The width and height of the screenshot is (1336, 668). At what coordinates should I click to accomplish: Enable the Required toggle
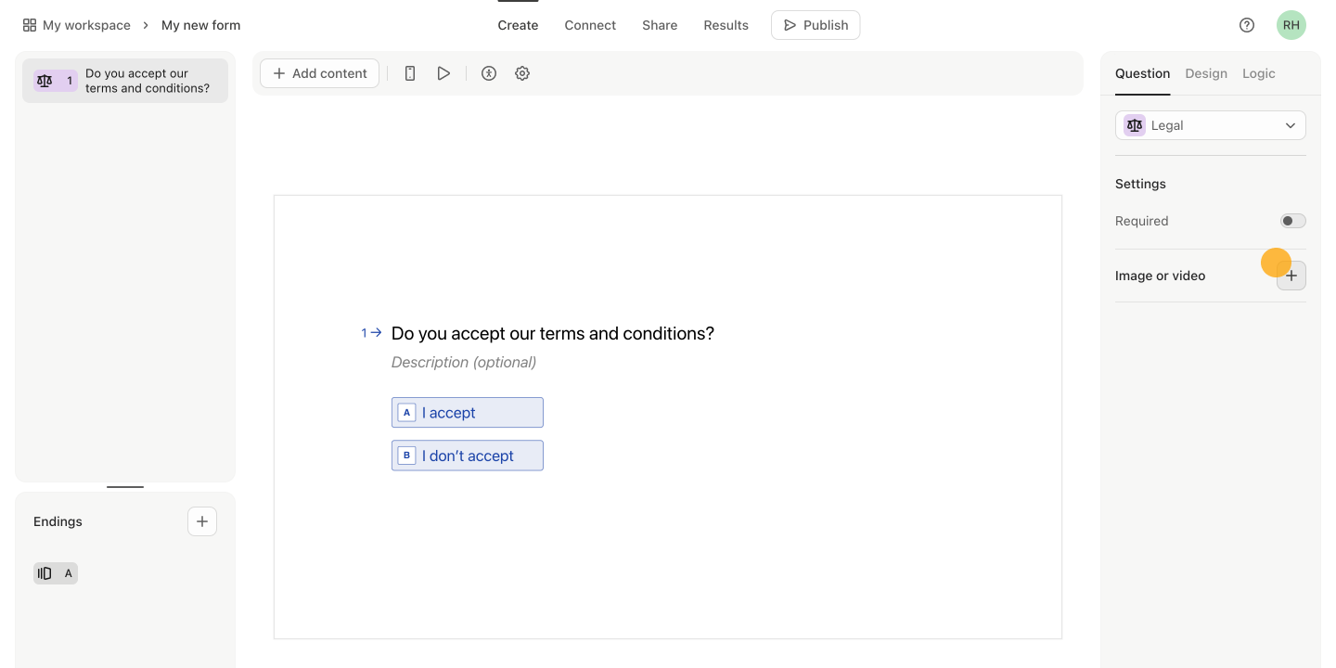click(1292, 221)
